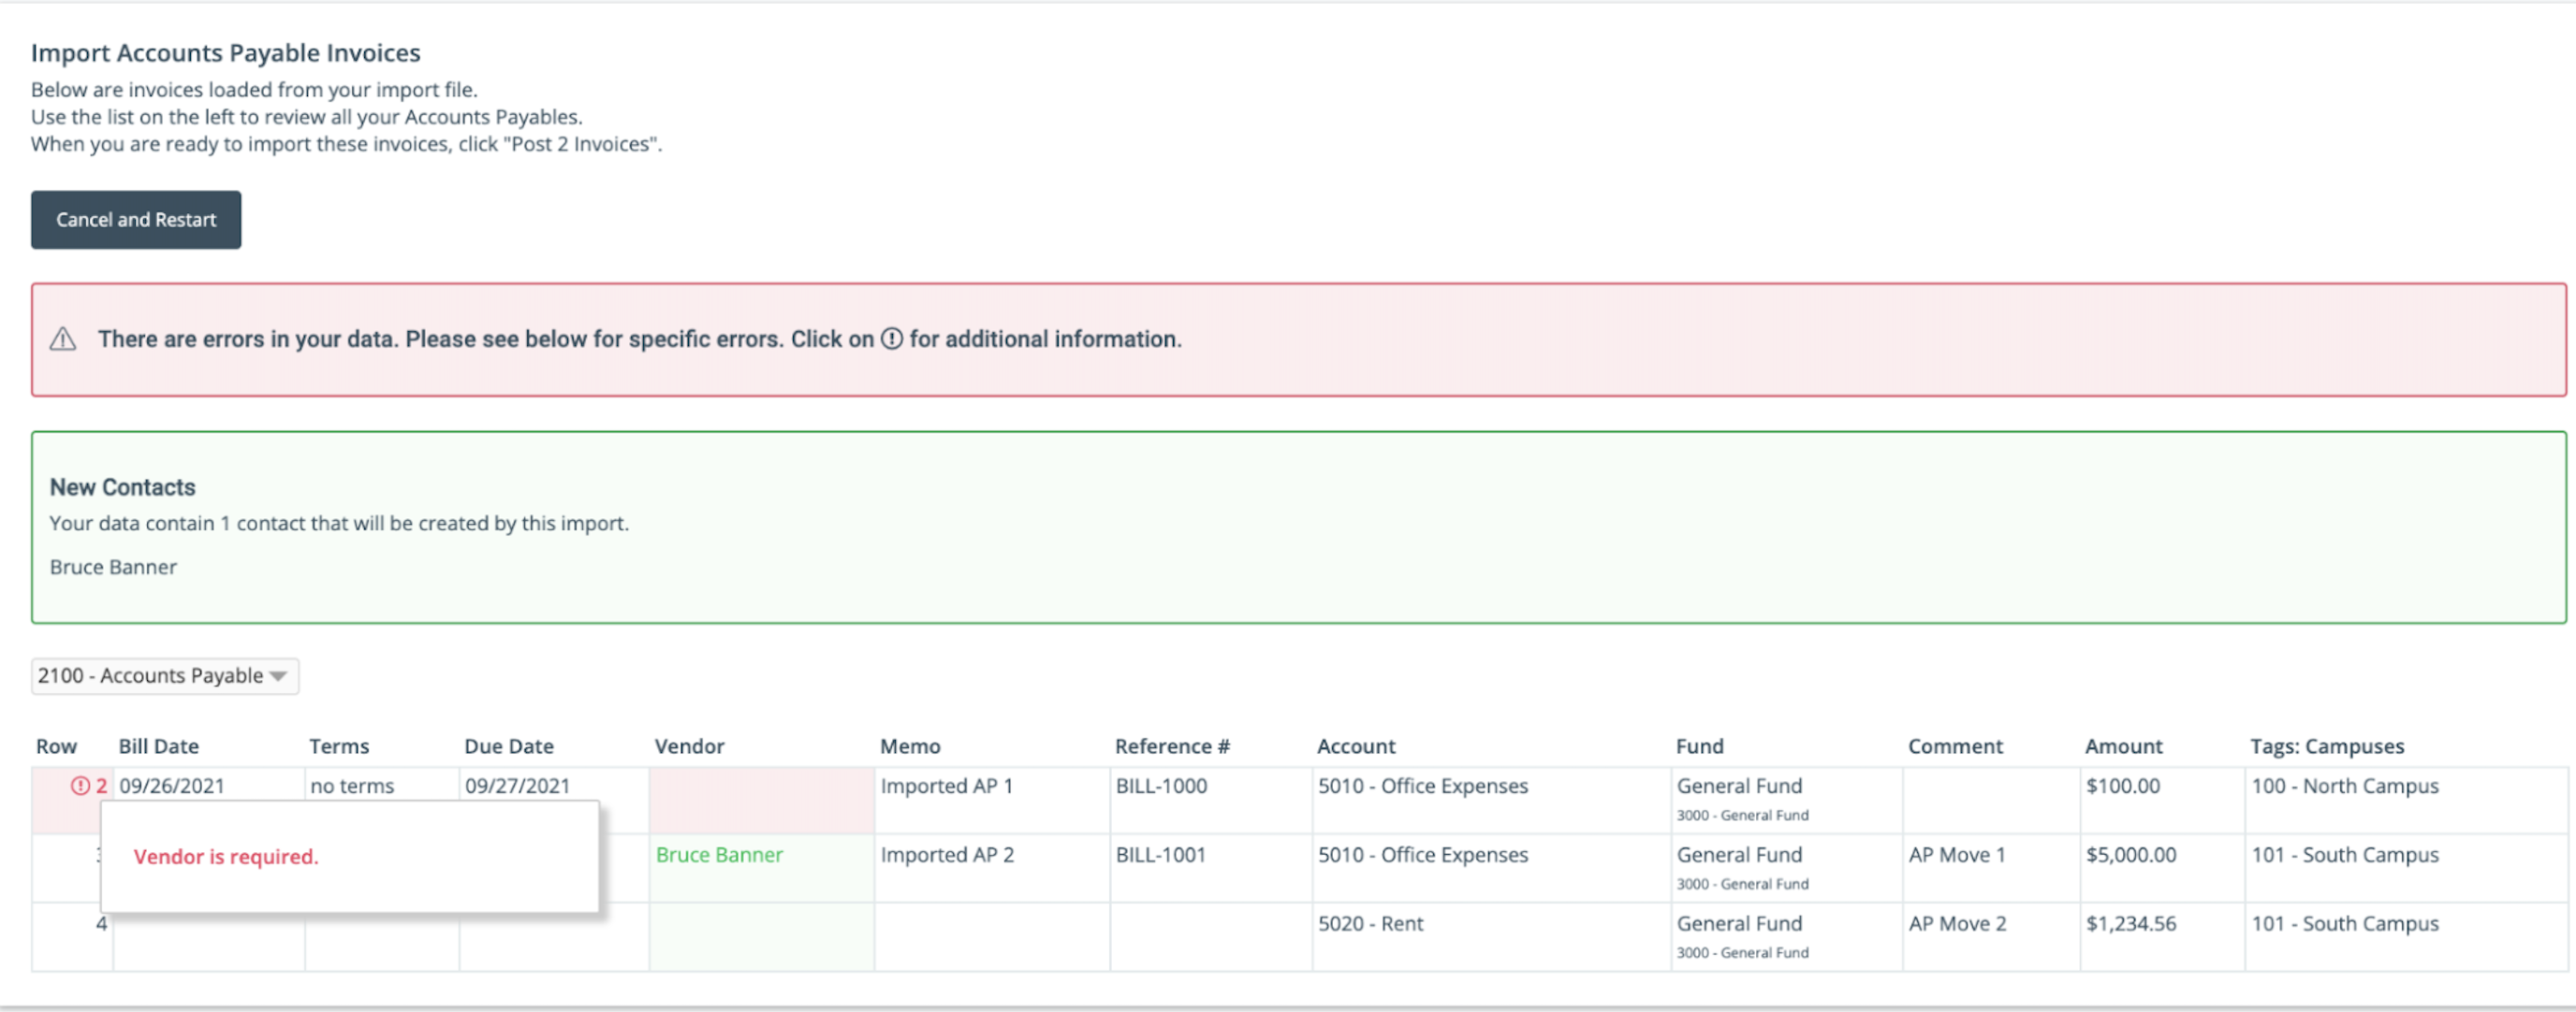This screenshot has height=1012, width=2576.
Task: Click the Vendor is required tooltip text
Action: (x=226, y=857)
